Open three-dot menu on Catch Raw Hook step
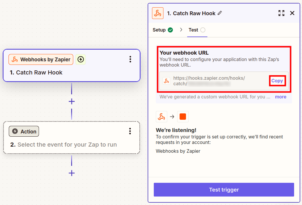Viewport: 302px width, 205px height. pyautogui.click(x=130, y=59)
